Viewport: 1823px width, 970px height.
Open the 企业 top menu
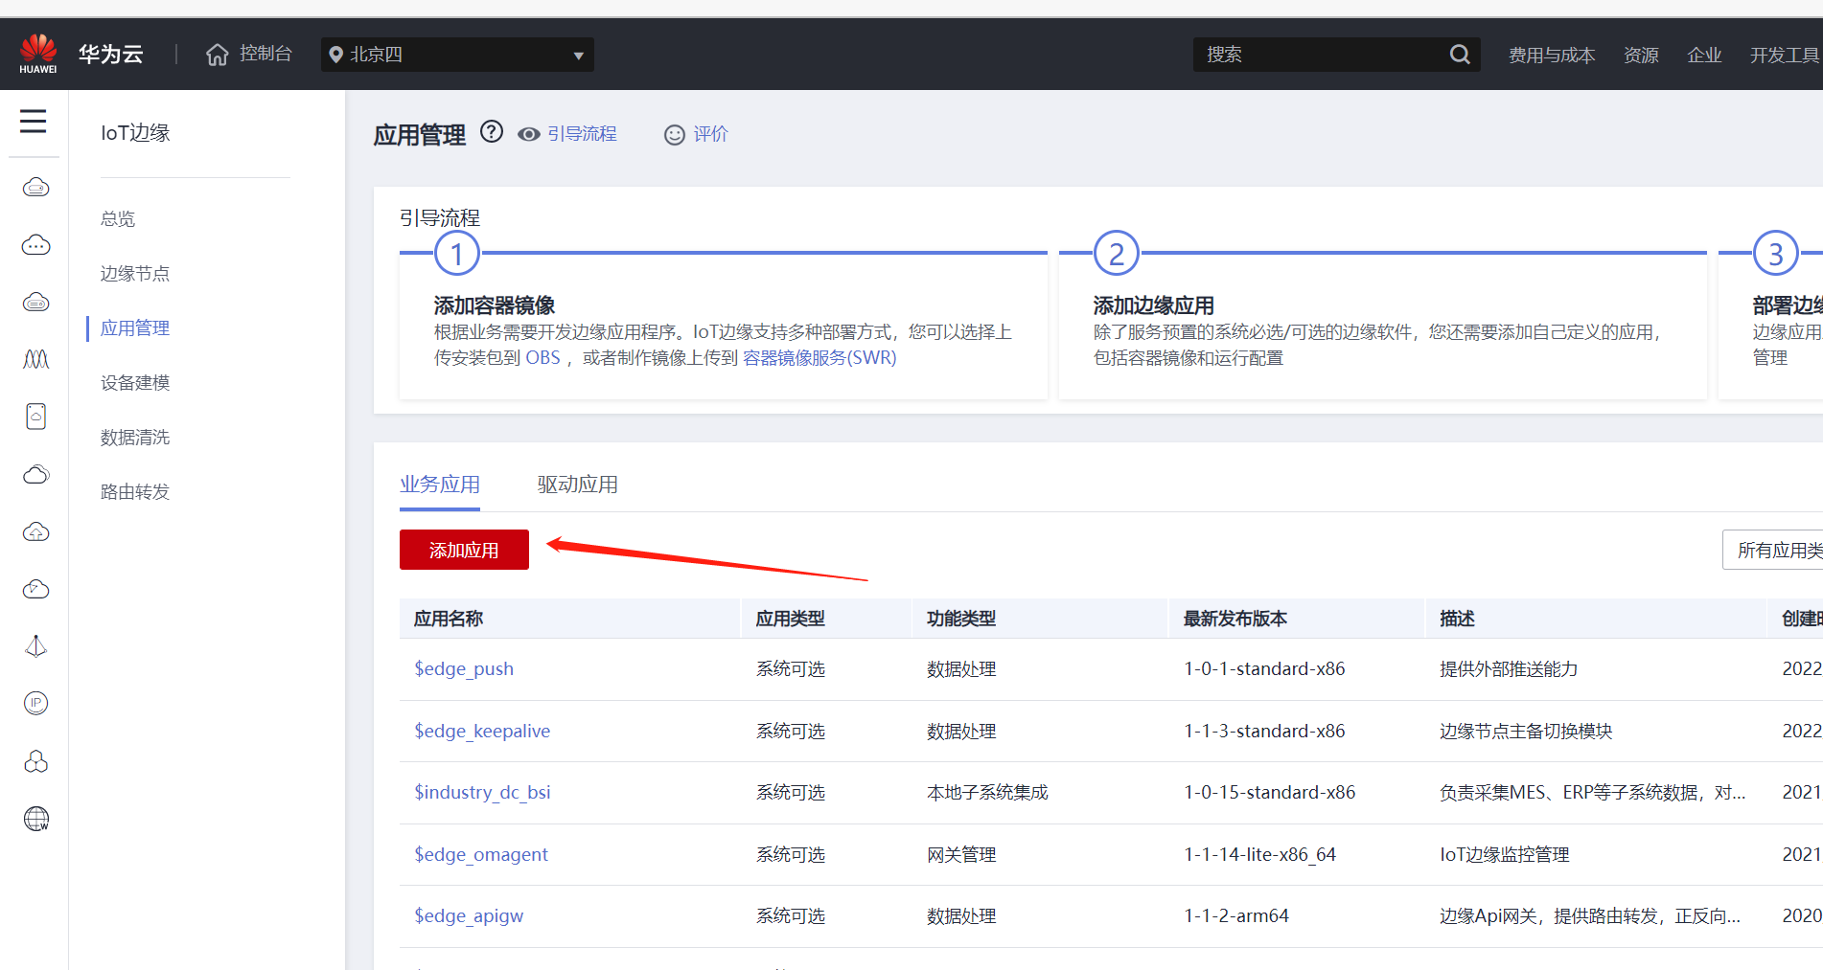click(1704, 55)
